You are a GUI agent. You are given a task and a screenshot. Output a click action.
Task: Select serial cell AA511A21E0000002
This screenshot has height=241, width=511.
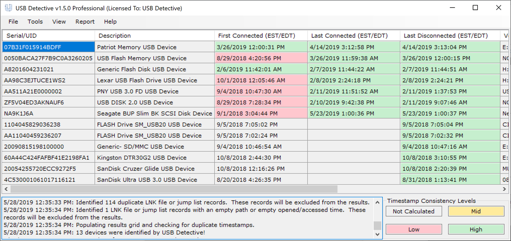pos(49,91)
